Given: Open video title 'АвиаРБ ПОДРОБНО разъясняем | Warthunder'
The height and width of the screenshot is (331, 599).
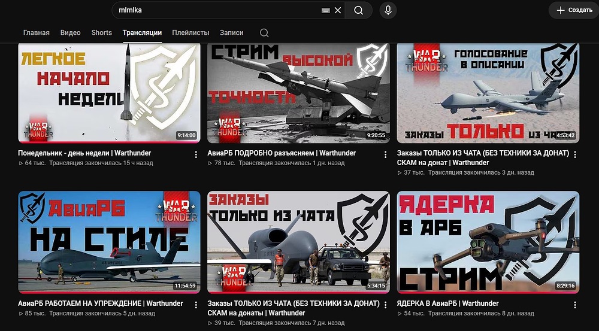Looking at the screenshot, I should pos(282,153).
